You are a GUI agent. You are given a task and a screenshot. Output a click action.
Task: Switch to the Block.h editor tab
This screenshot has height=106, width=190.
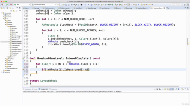118,8
